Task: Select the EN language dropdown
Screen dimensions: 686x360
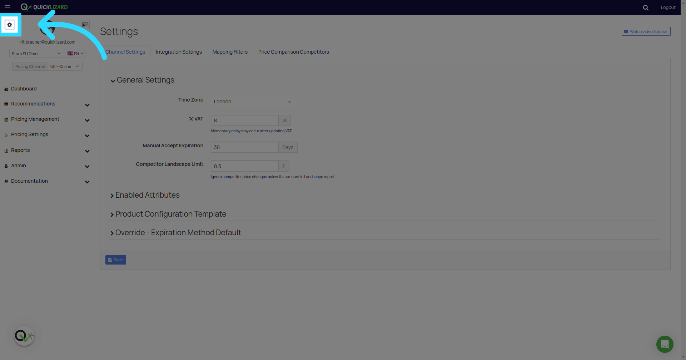Action: pyautogui.click(x=75, y=54)
